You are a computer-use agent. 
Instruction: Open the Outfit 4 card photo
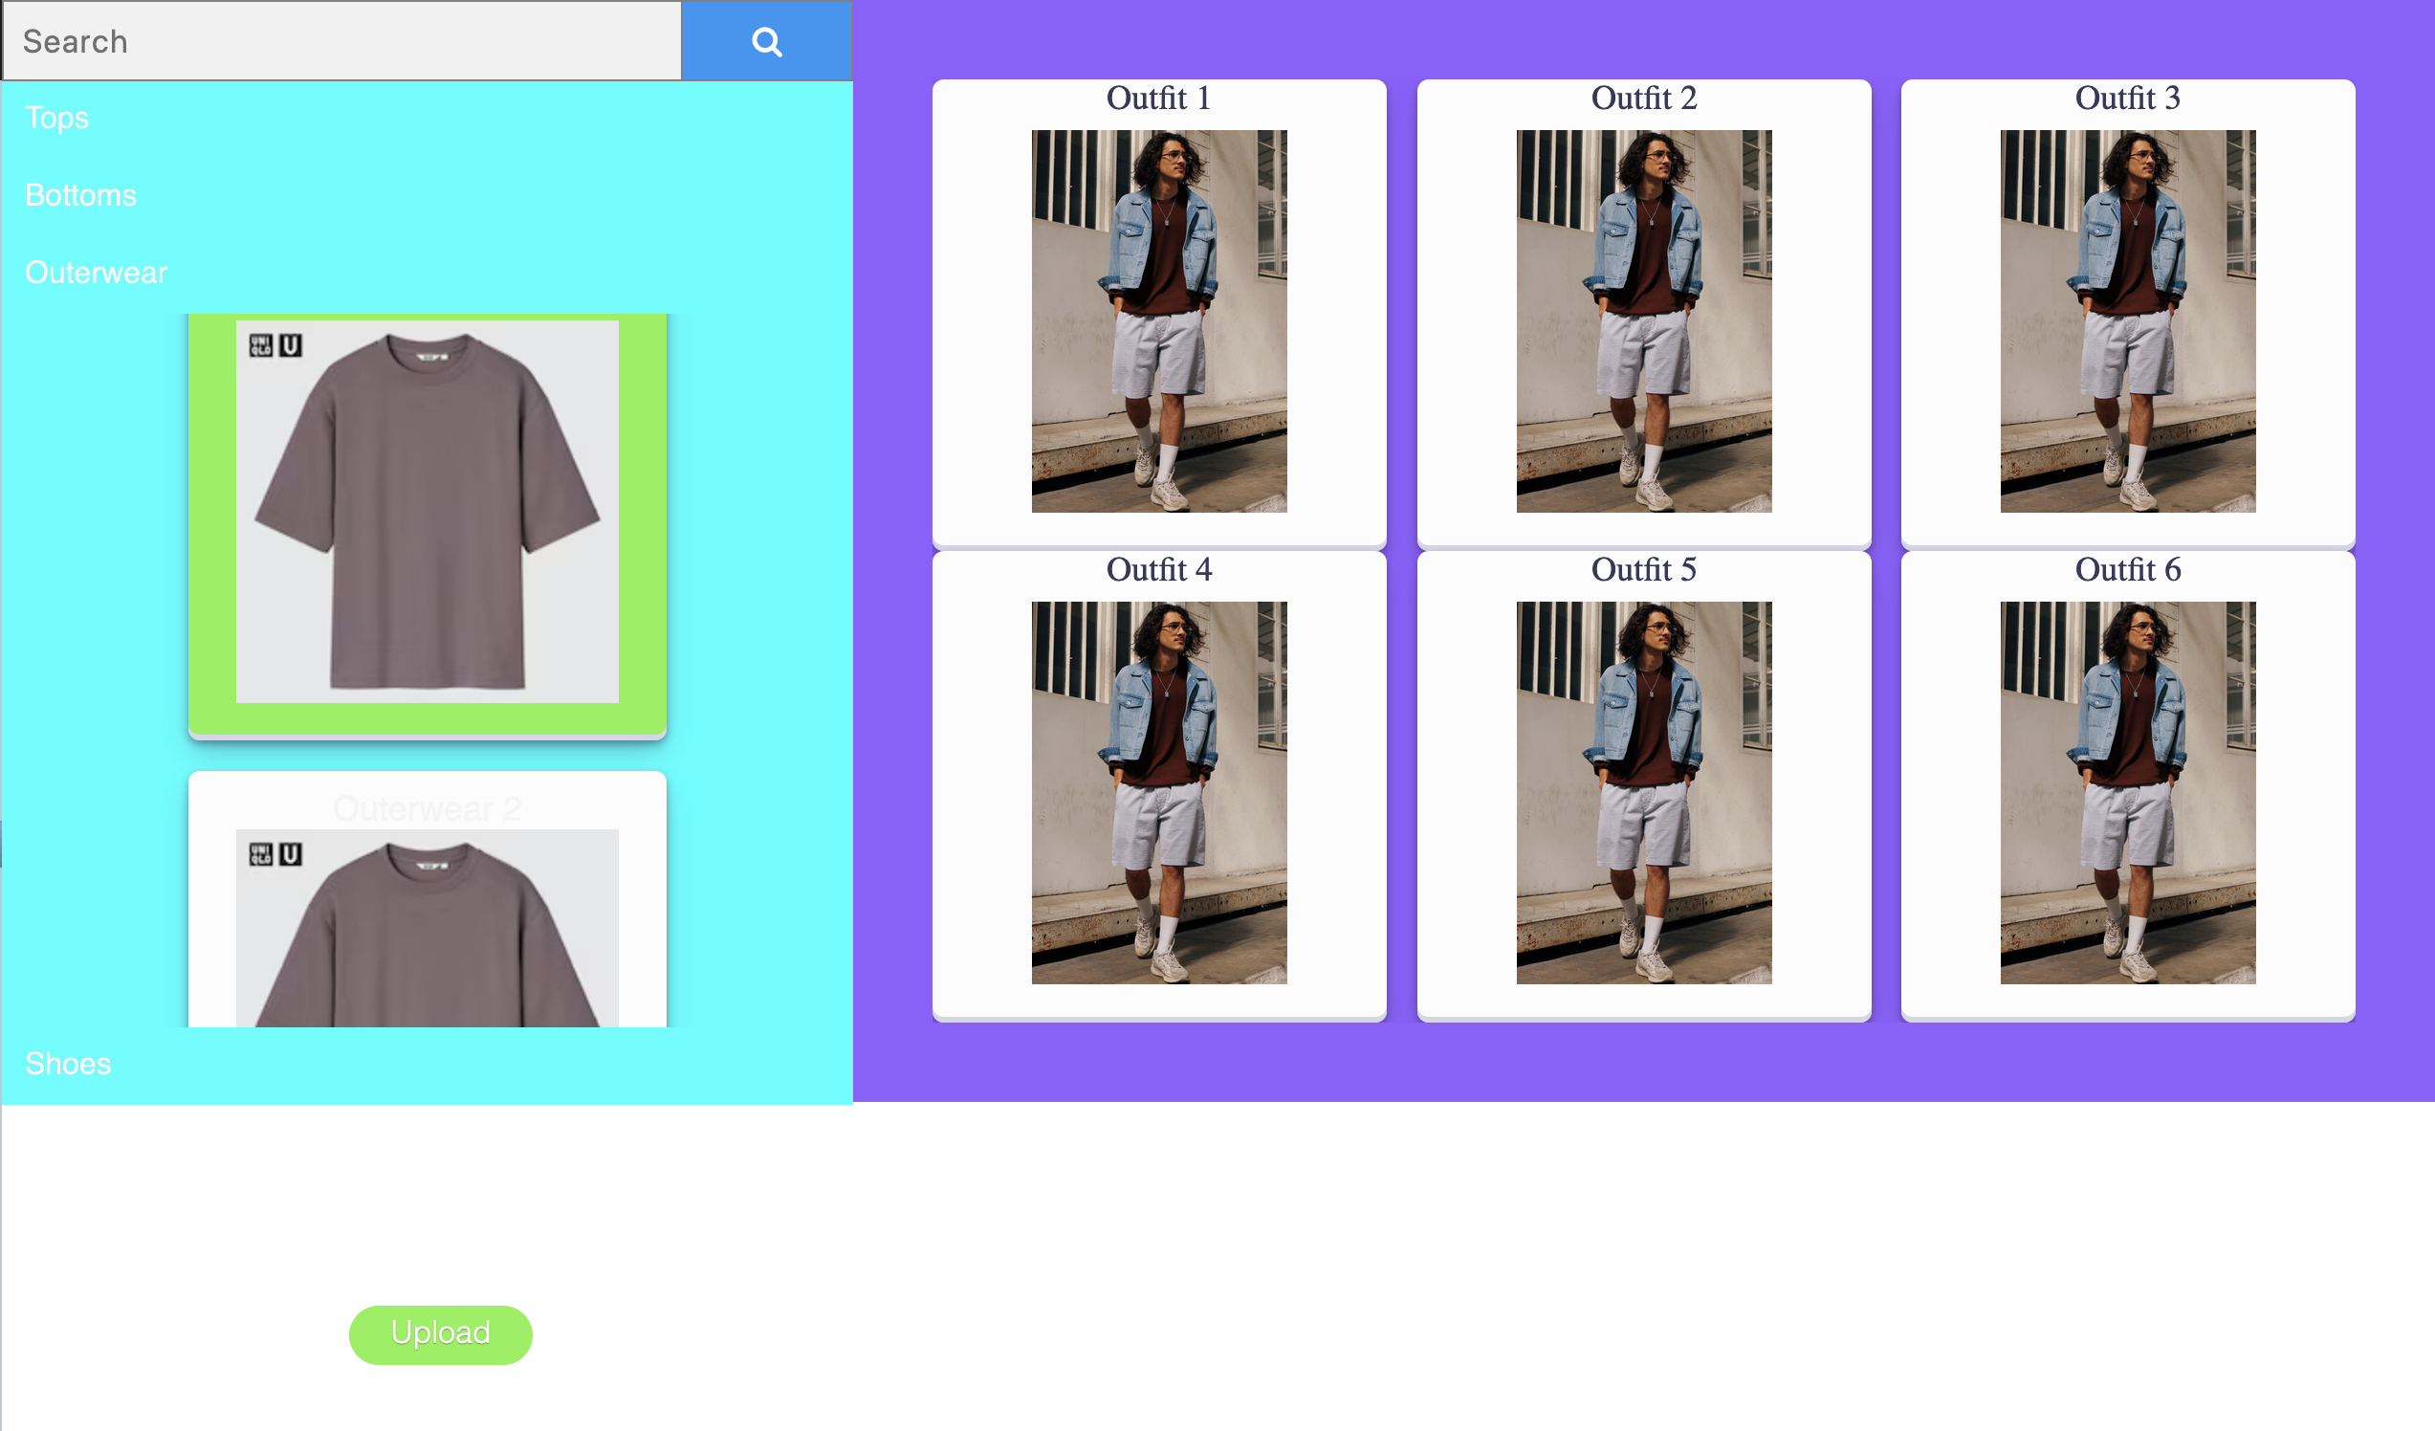[1158, 792]
